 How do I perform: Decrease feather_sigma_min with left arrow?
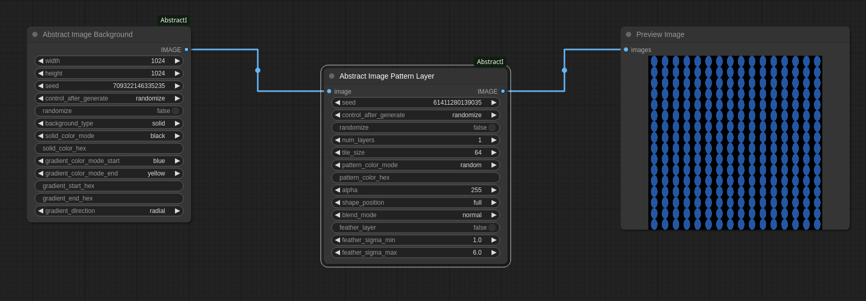point(337,240)
